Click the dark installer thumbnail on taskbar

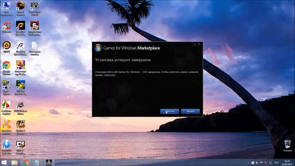tap(49, 162)
